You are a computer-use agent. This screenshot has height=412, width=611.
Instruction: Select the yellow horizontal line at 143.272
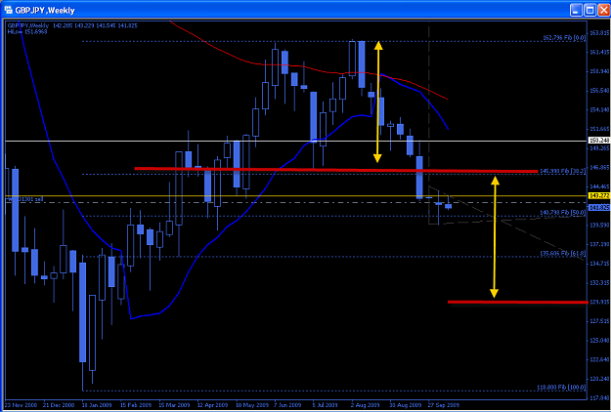tap(296, 195)
